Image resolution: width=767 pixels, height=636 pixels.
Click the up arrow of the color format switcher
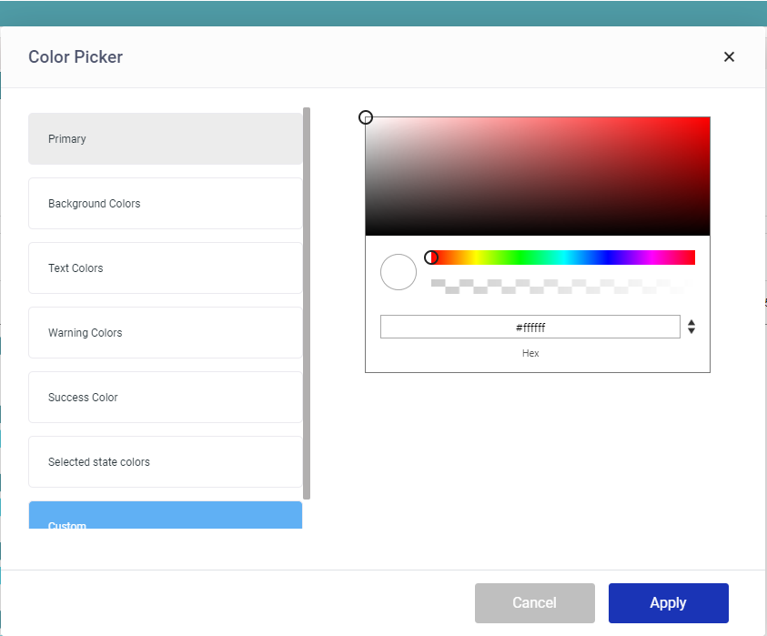pos(691,322)
